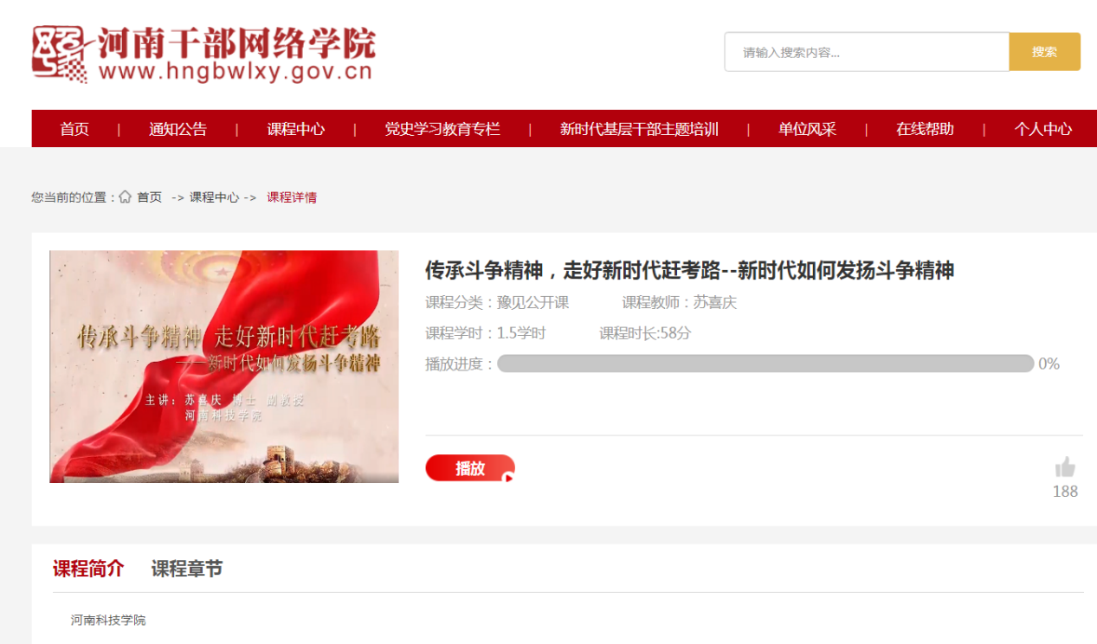Click the yellow 搜索 button
The height and width of the screenshot is (644, 1097).
(1045, 52)
